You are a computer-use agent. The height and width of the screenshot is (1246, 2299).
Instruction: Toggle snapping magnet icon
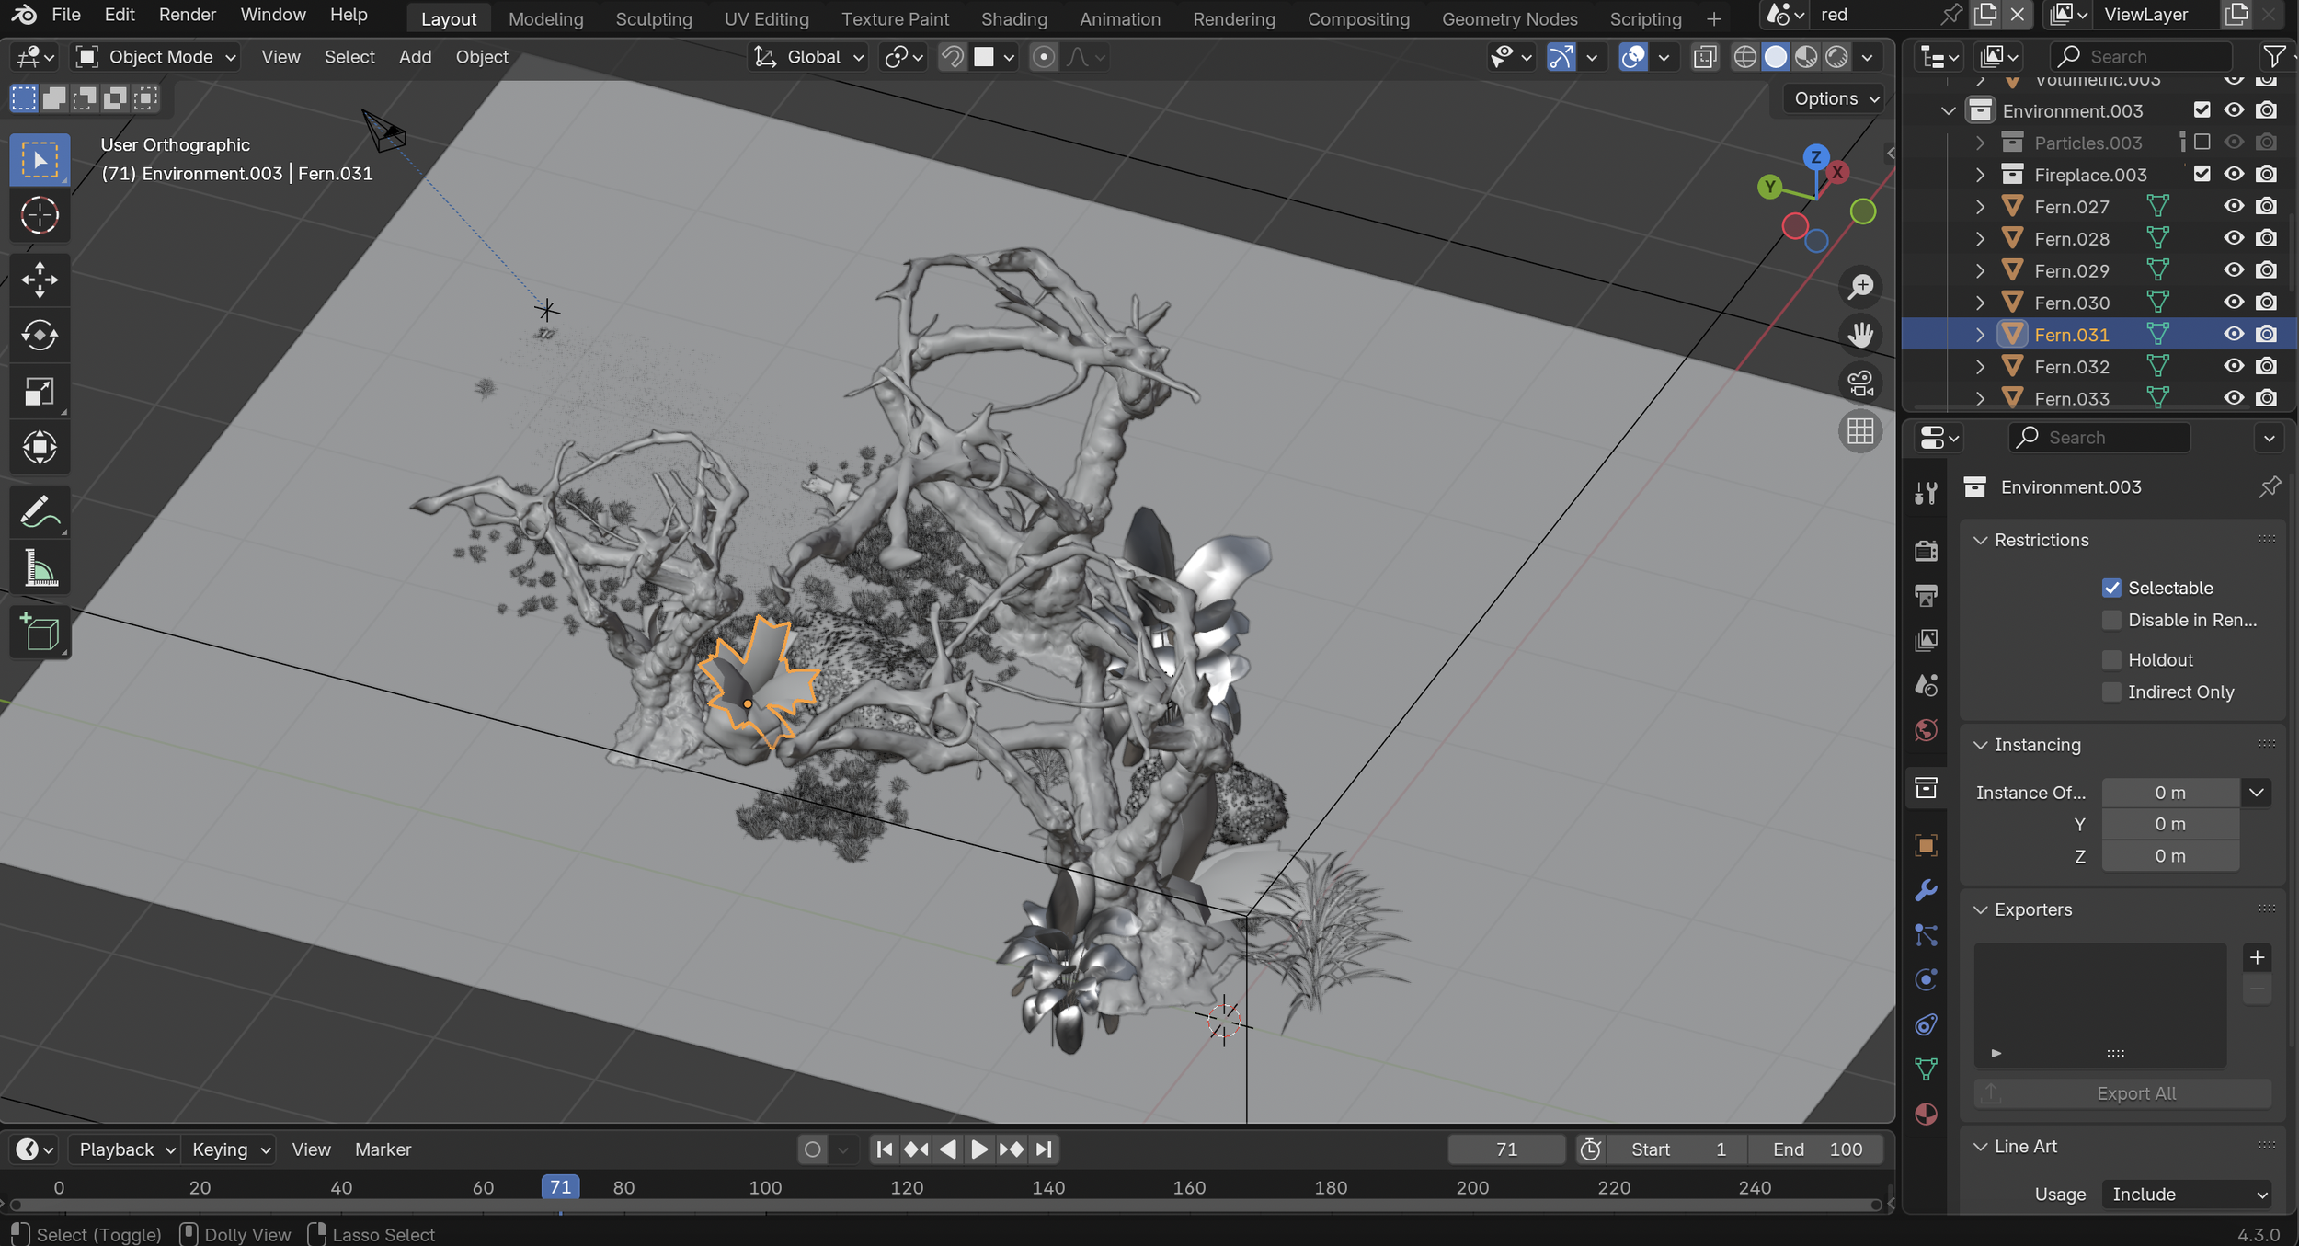click(x=952, y=57)
